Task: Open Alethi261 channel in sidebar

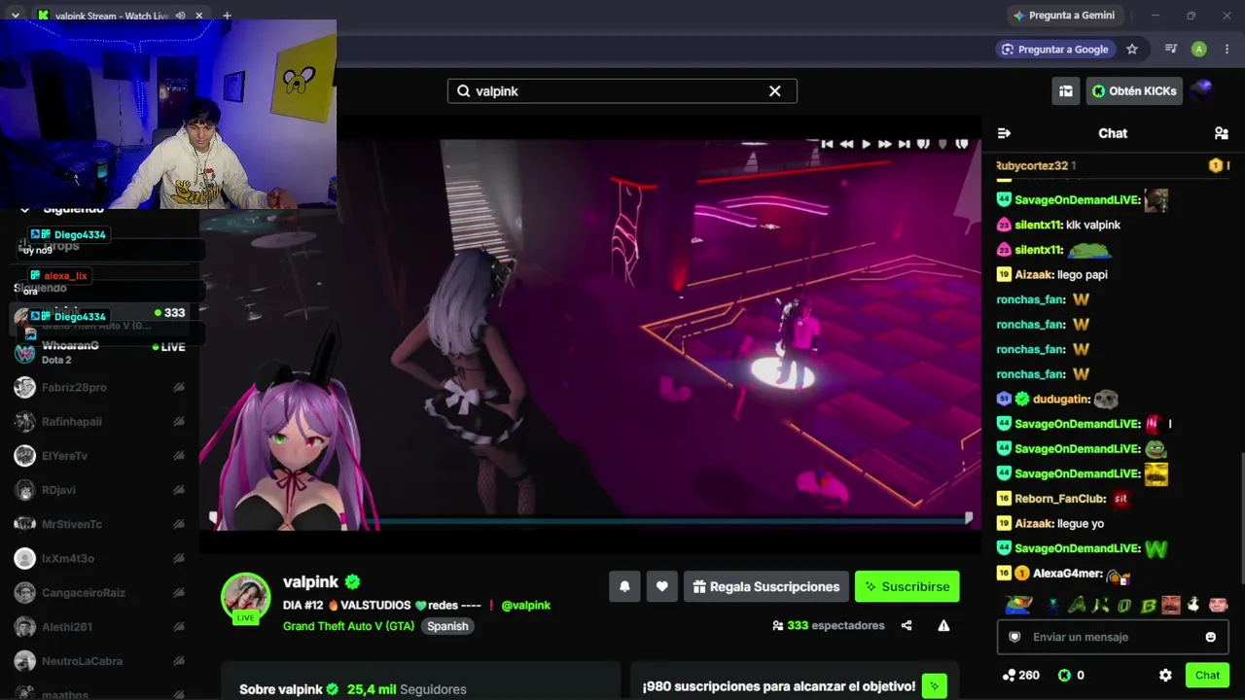Action: coord(99,627)
